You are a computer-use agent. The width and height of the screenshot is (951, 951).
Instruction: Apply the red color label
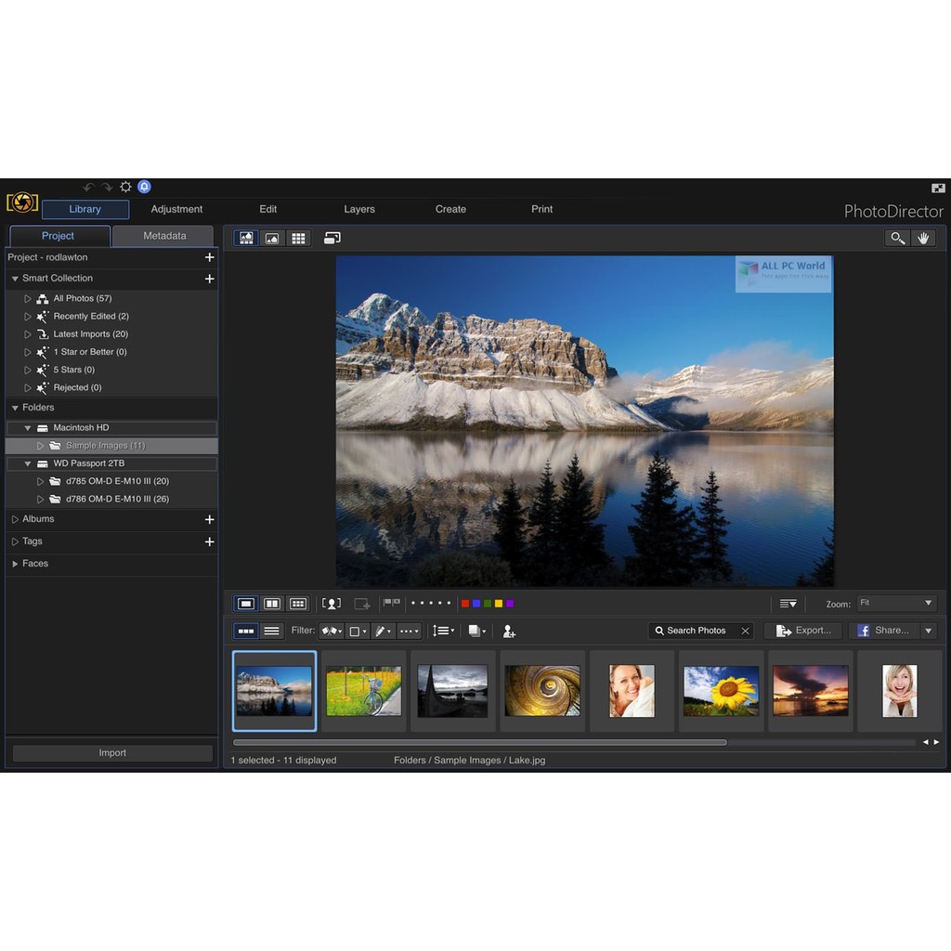click(x=465, y=604)
